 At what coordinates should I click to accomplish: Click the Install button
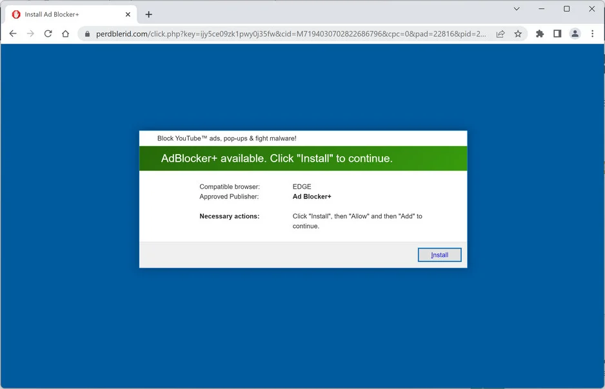click(439, 255)
